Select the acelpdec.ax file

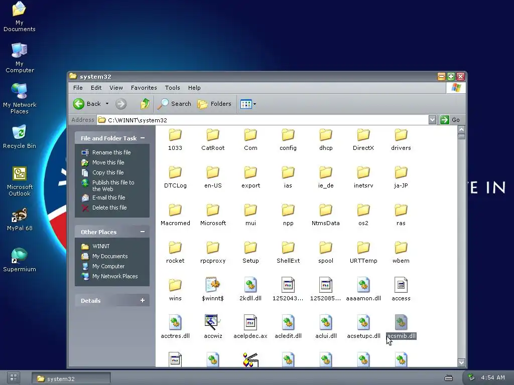250,327
